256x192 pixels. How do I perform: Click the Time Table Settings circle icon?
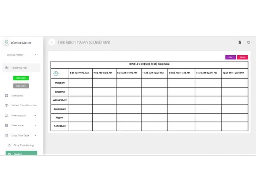click(9, 145)
